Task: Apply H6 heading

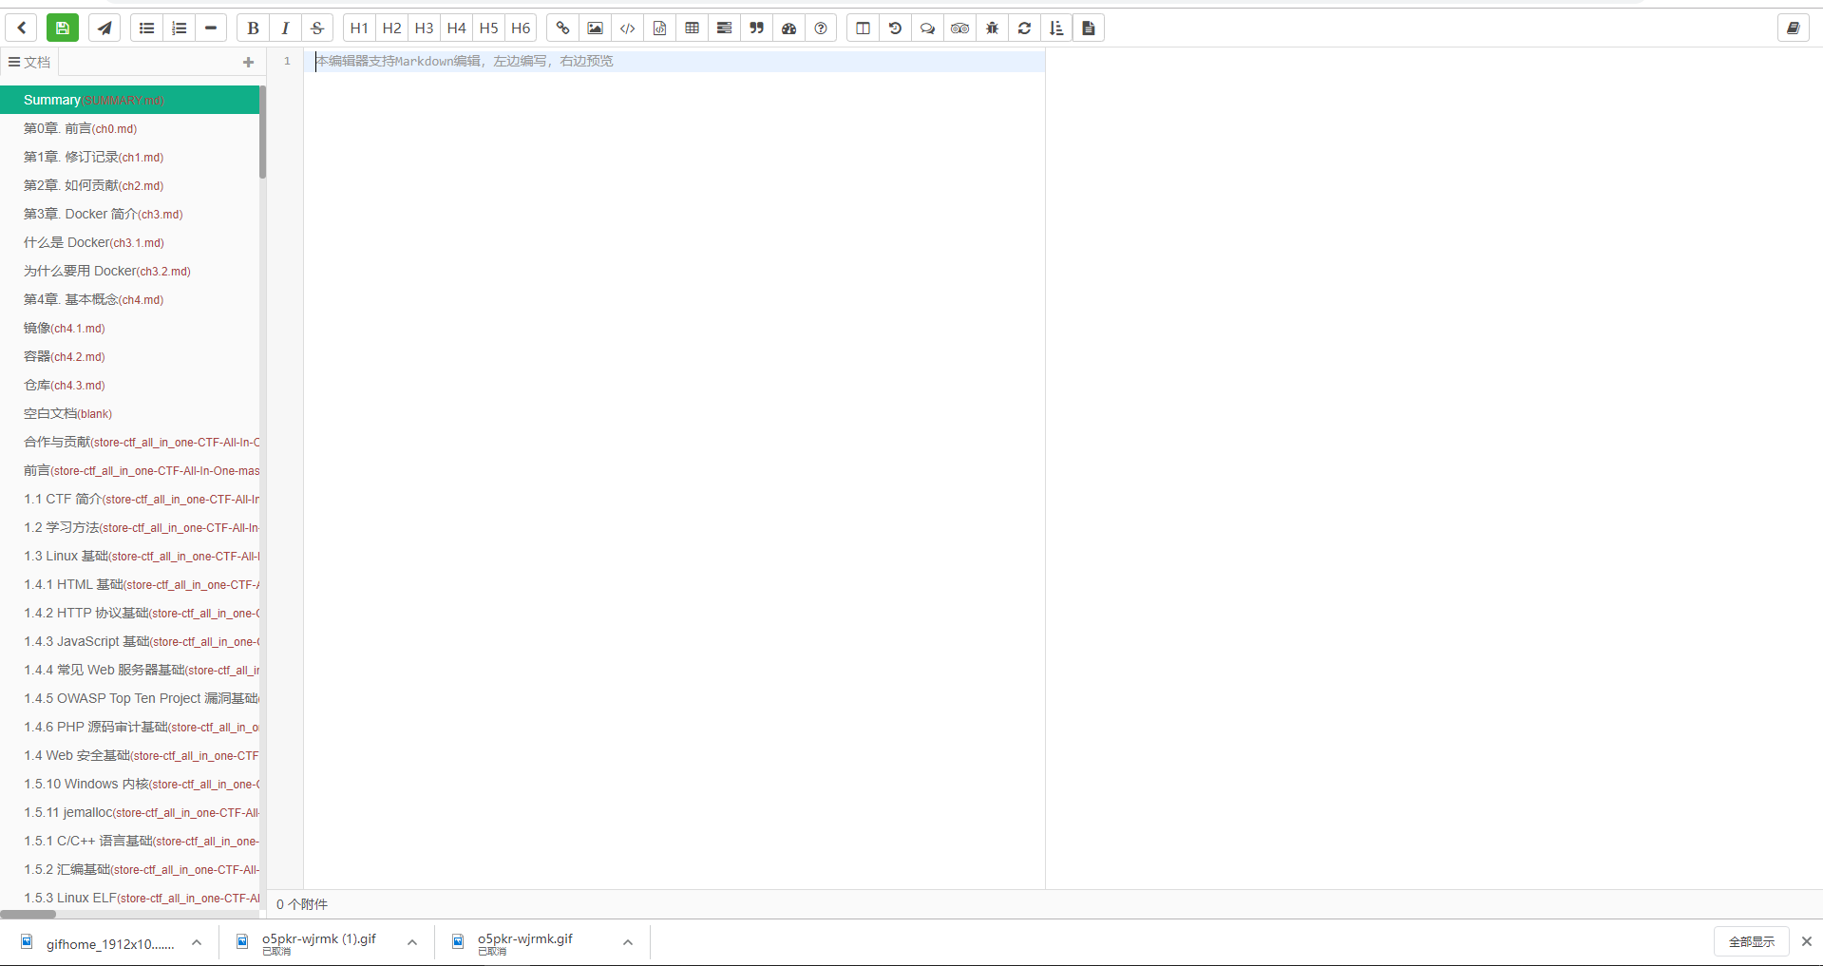Action: tap(521, 28)
